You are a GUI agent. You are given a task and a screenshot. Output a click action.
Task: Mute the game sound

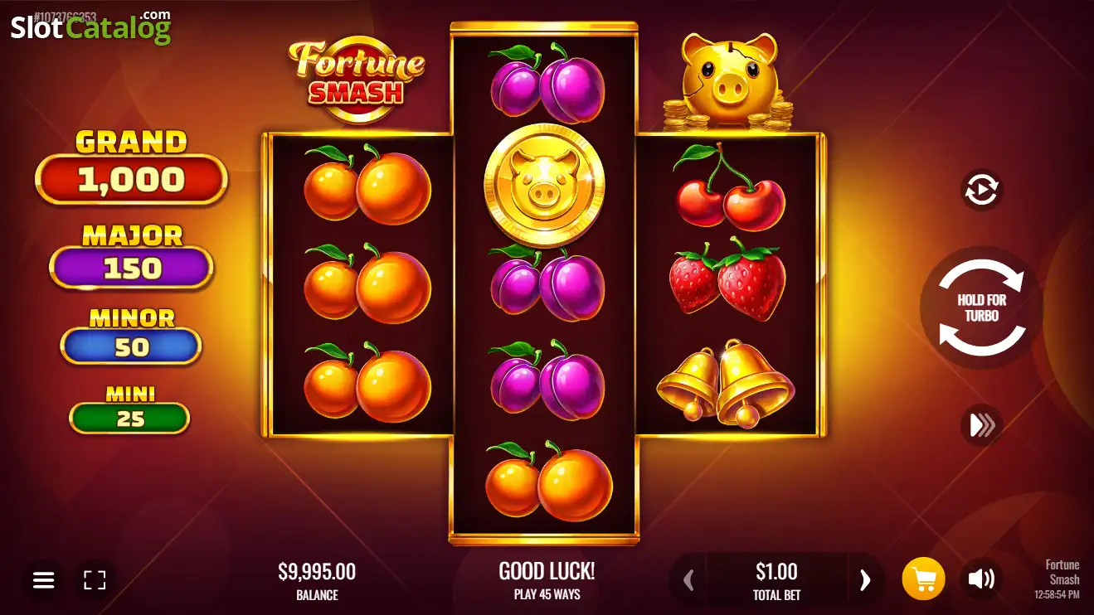981,579
